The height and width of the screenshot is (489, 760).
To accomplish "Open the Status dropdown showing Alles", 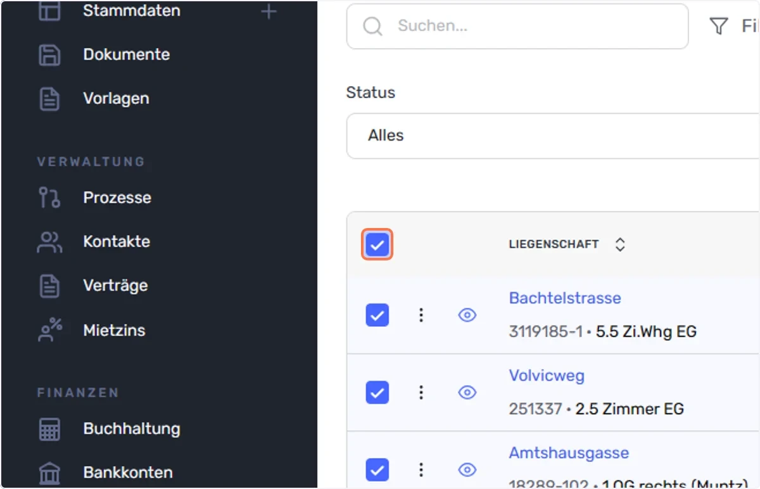I will 553,136.
